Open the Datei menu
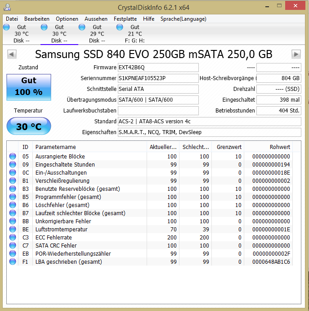This screenshot has height=311, width=309. point(12,19)
